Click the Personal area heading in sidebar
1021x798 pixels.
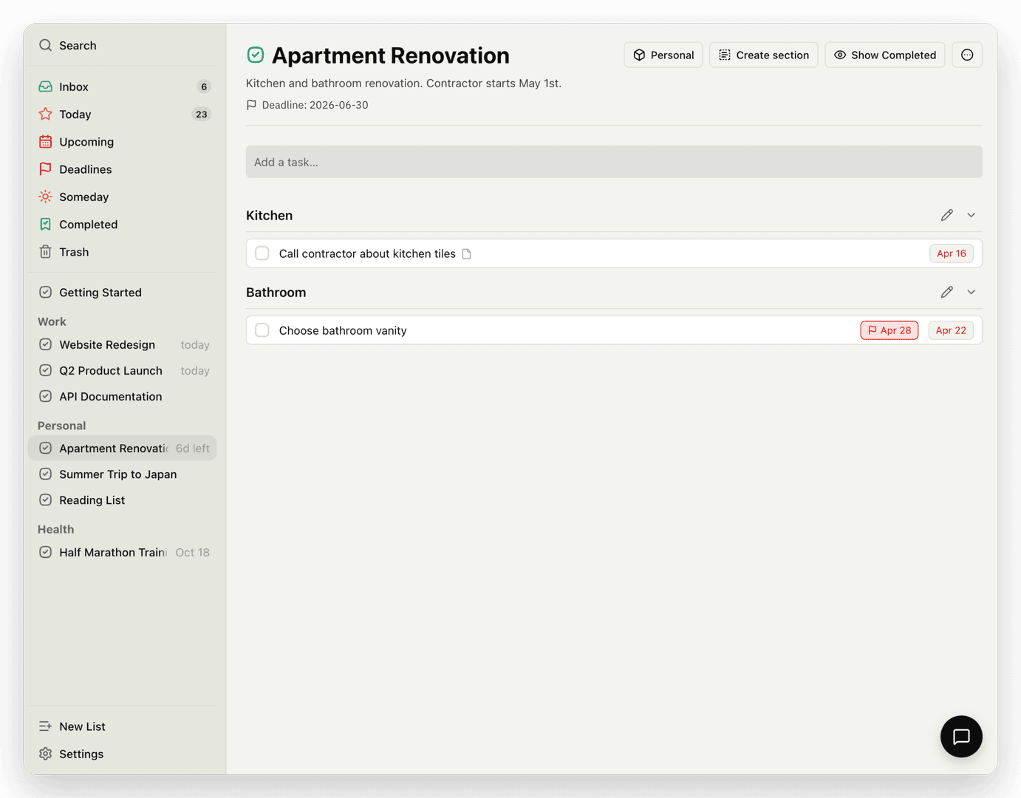click(61, 426)
